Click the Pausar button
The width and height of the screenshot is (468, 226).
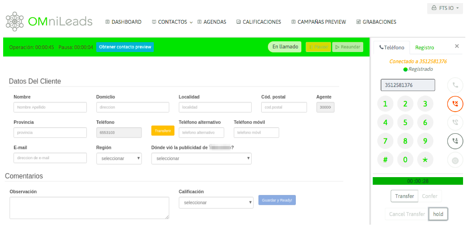318,47
